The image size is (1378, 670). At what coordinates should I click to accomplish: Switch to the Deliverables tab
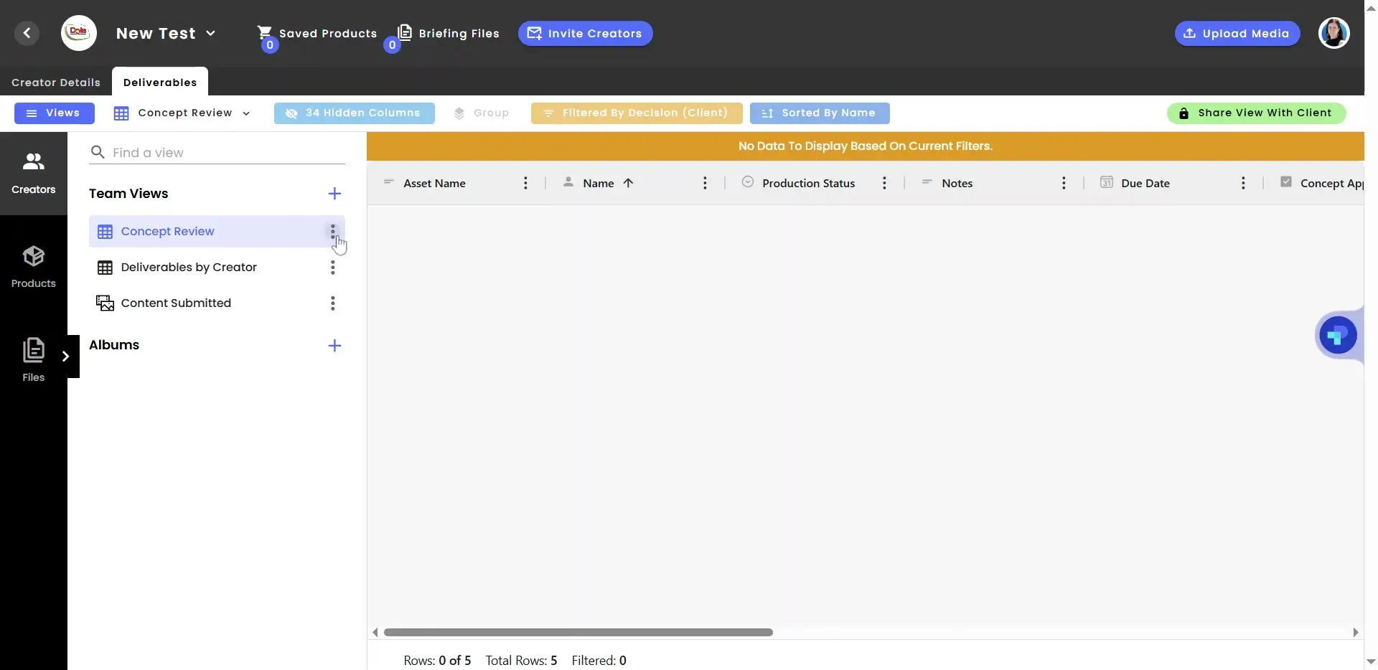coord(159,82)
